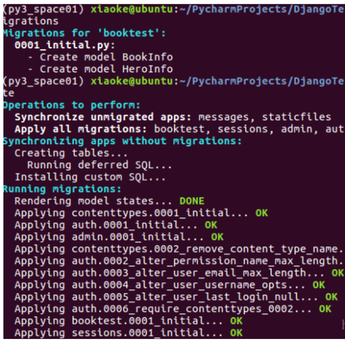
Task: Click the sessions.0001_initial migration line
Action: tap(128, 333)
